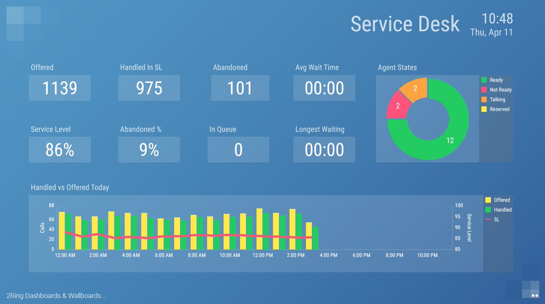
Task: Click the Offered label
Action: [42, 68]
